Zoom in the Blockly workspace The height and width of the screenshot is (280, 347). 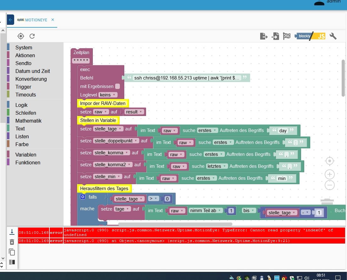point(329,174)
